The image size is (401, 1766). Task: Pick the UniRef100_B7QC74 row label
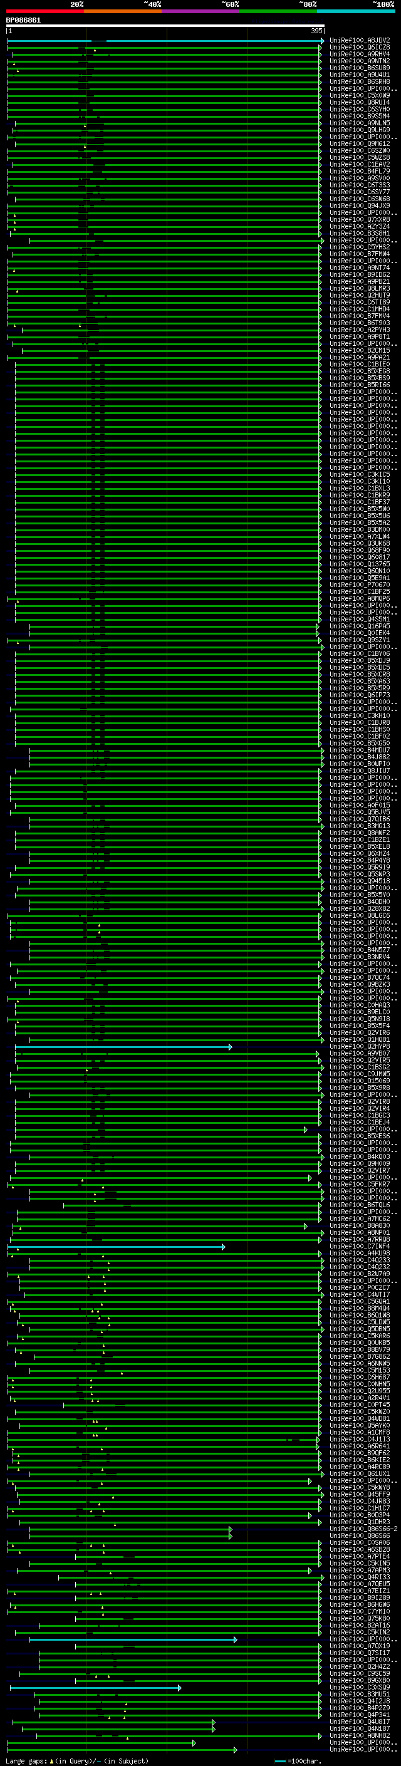pos(360,978)
